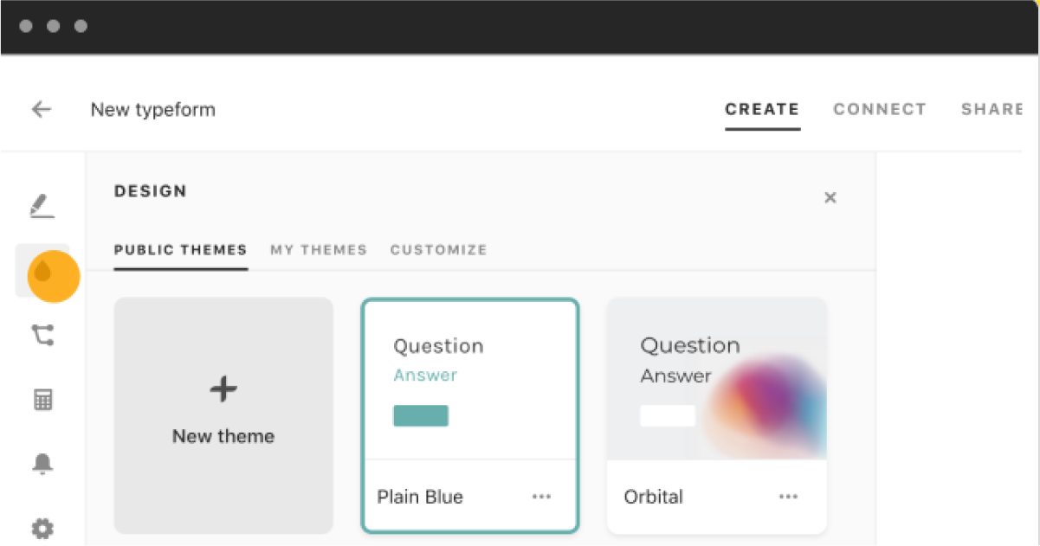Select the Orbital theme preview
Image resolution: width=1040 pixels, height=546 pixels.
(x=716, y=381)
